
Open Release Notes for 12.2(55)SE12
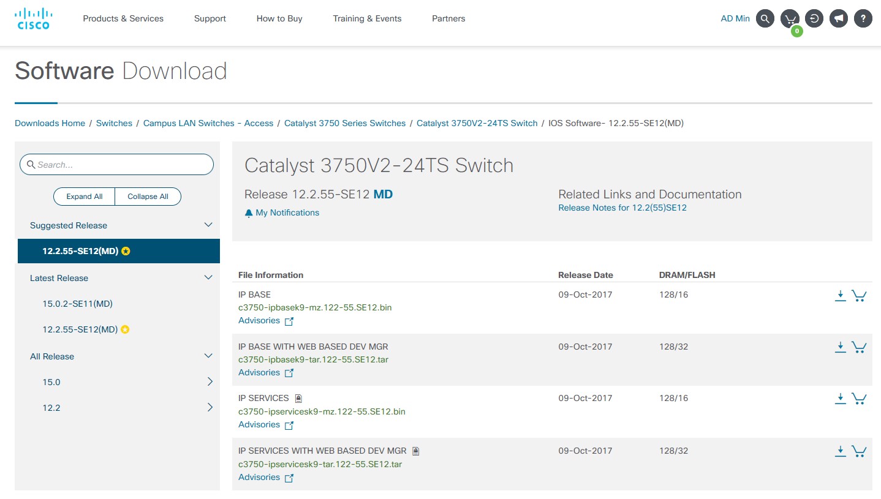622,208
